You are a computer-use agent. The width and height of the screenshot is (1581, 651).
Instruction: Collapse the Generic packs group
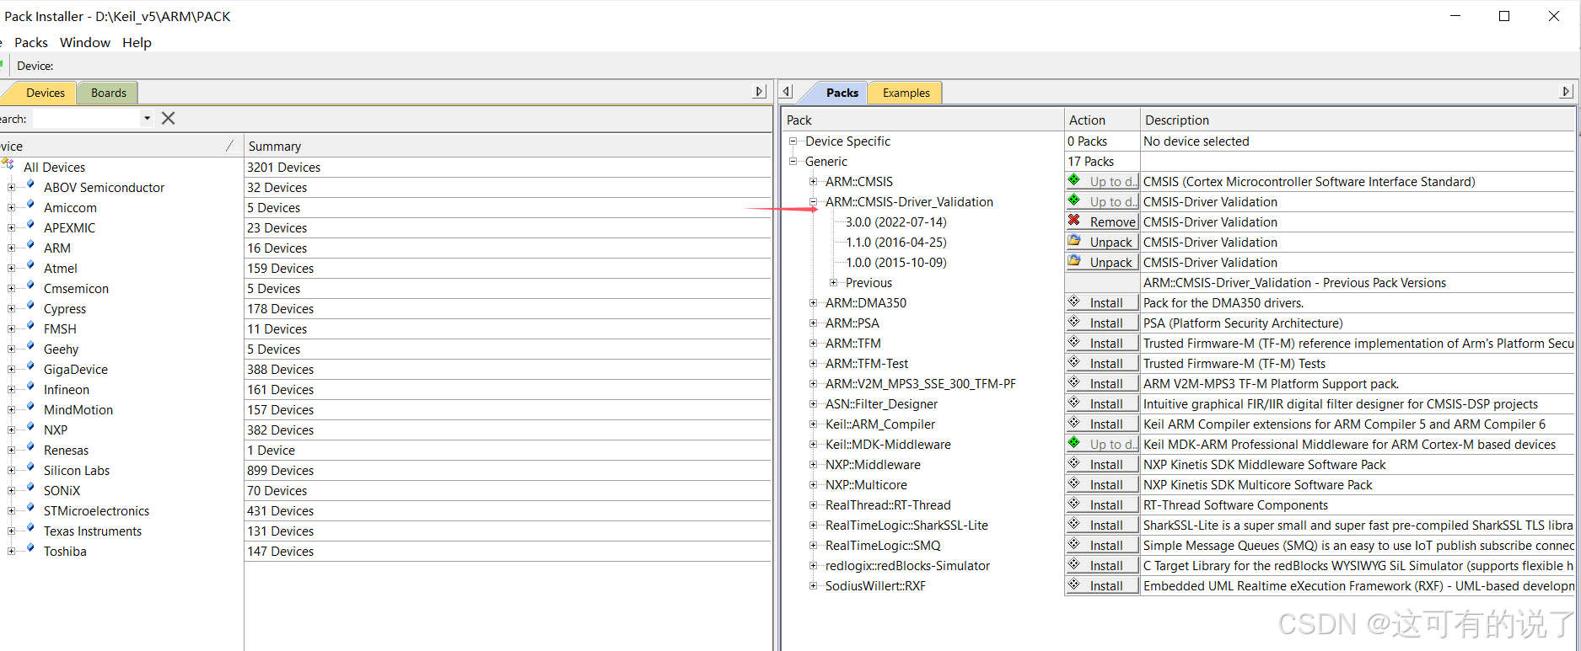793,161
